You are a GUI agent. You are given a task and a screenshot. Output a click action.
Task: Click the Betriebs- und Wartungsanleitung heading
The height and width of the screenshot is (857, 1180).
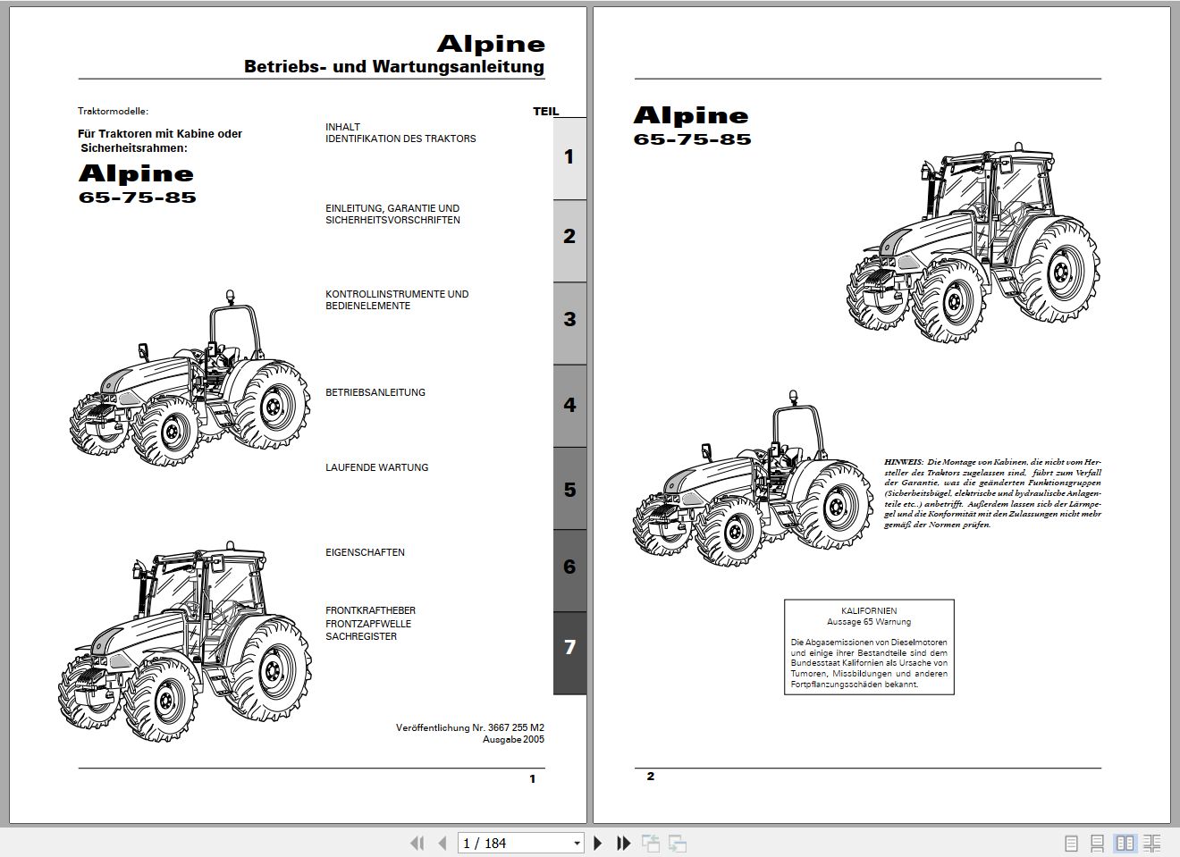pos(394,67)
